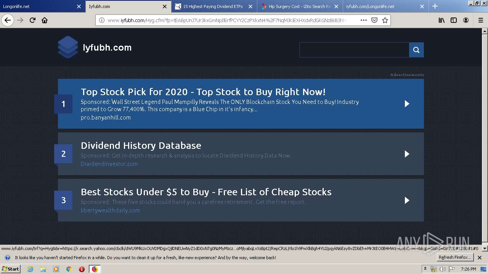Open the DividendInvestor.com link
The height and width of the screenshot is (274, 488).
pyautogui.click(x=109, y=164)
